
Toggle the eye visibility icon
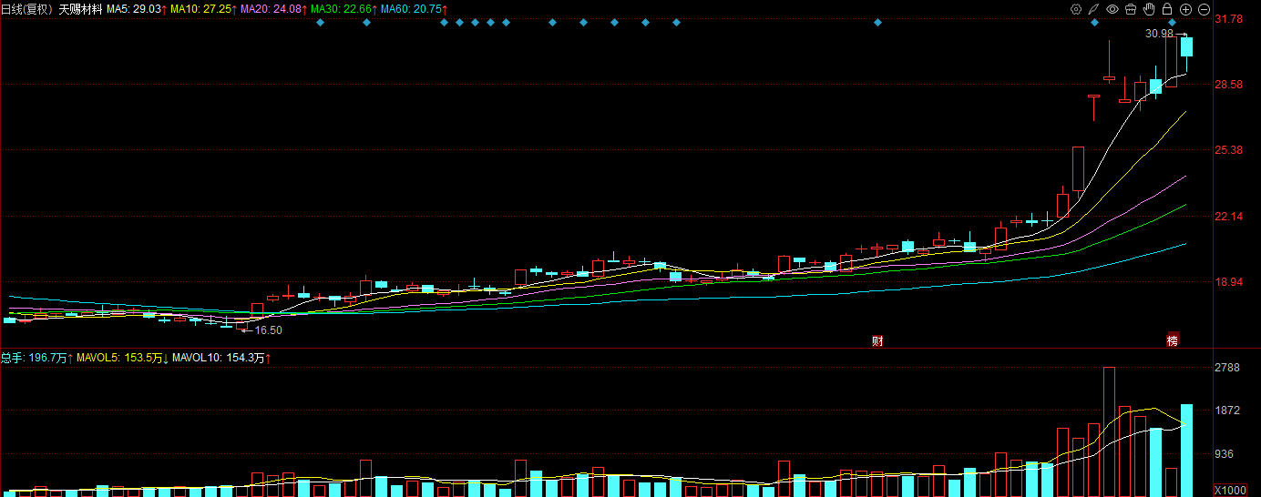click(x=1112, y=9)
